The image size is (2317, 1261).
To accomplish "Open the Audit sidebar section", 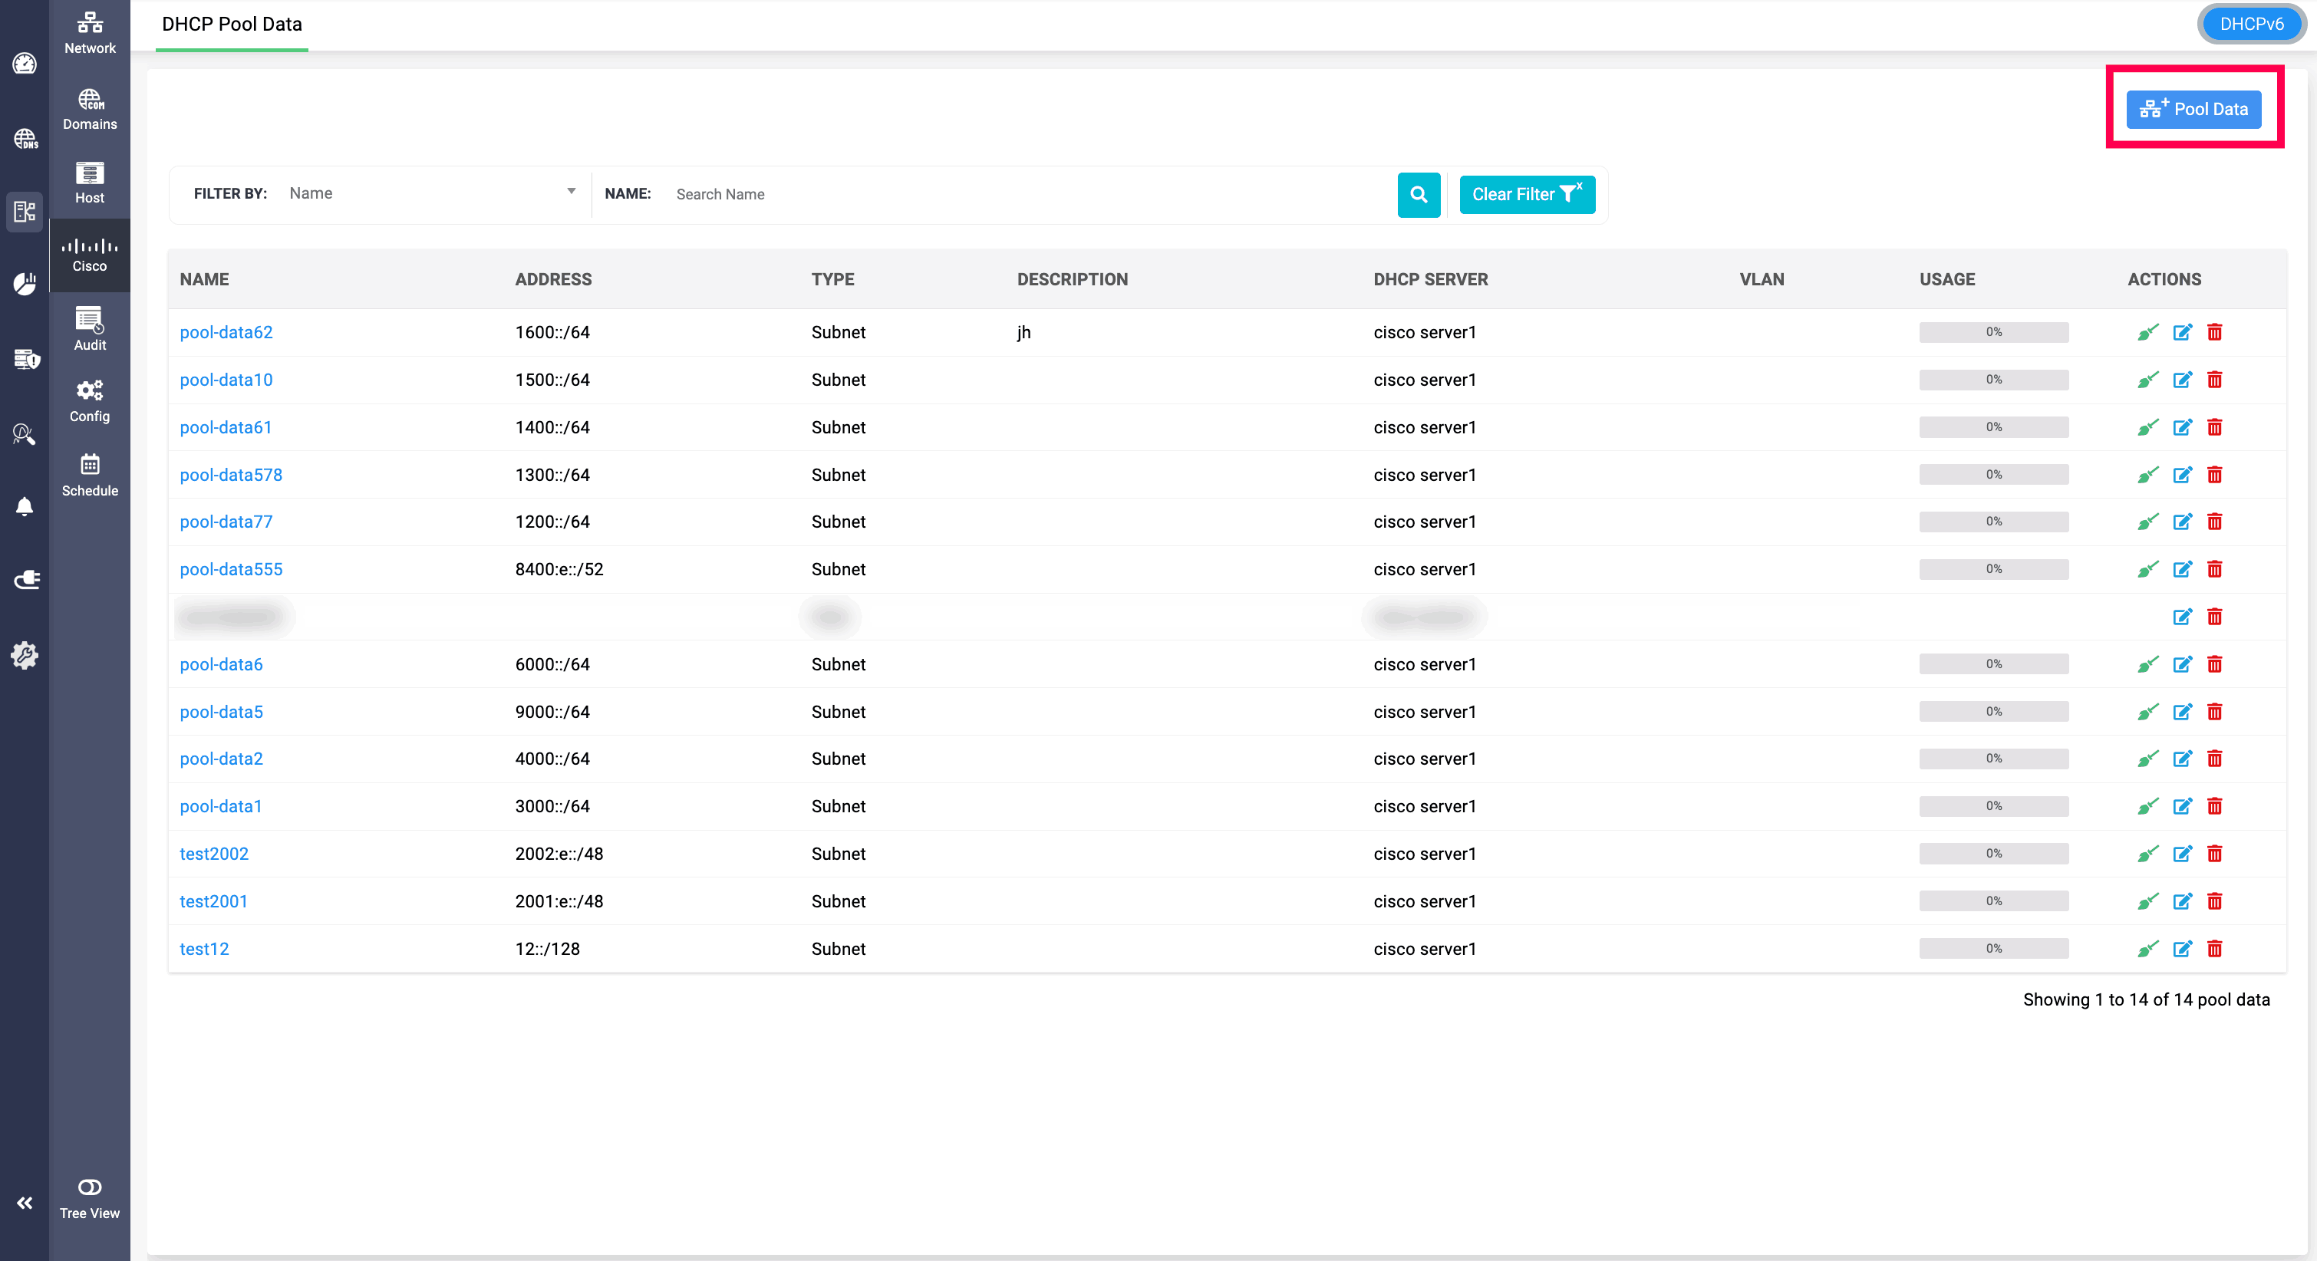I will point(89,328).
